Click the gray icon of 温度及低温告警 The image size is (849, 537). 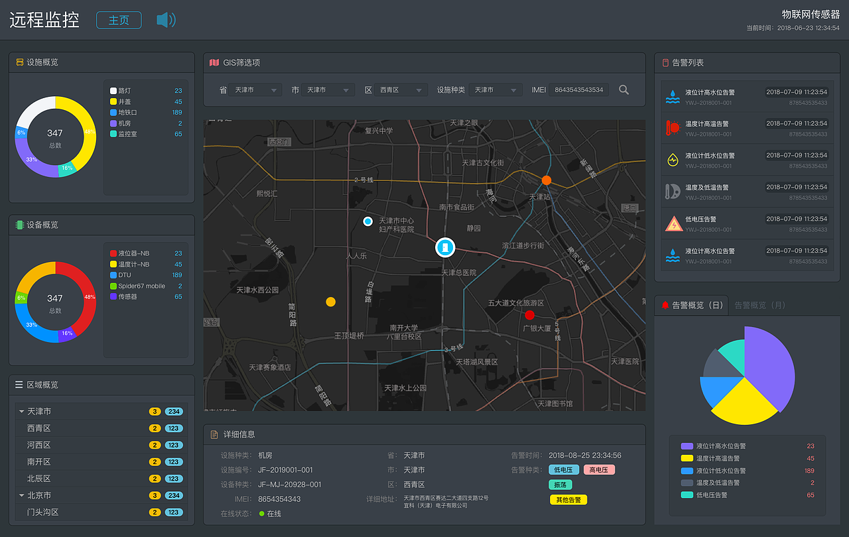pos(673,192)
